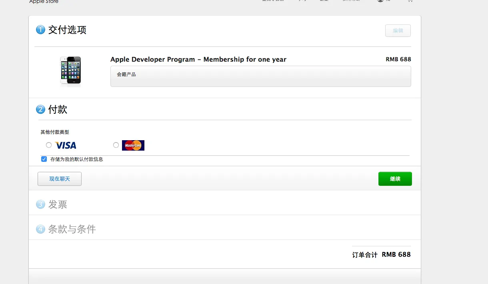Click 存储为我的默认付款信息 label text
Image resolution: width=488 pixels, height=284 pixels.
(77, 159)
